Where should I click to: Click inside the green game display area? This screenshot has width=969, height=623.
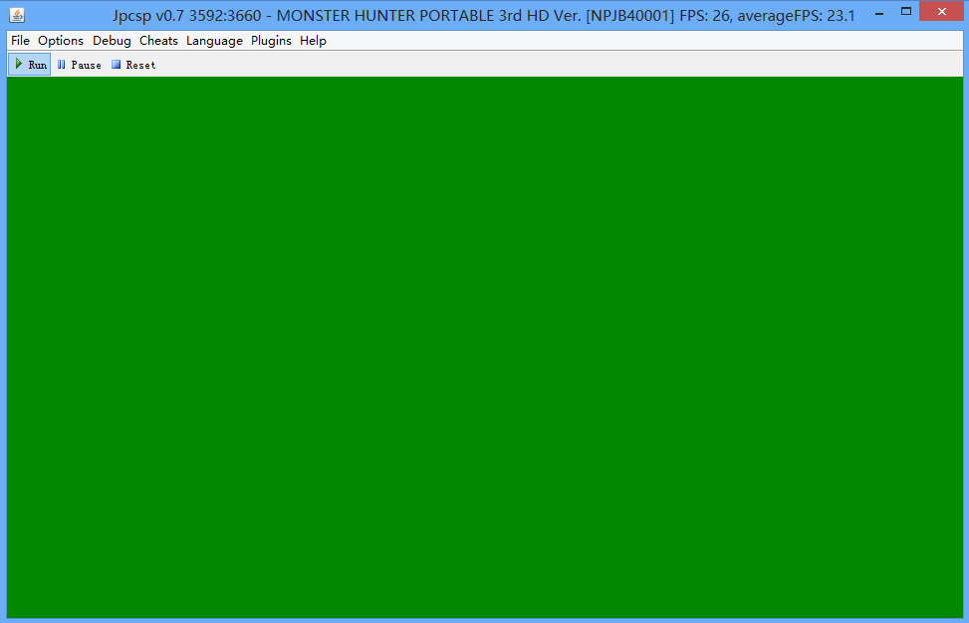click(x=484, y=346)
